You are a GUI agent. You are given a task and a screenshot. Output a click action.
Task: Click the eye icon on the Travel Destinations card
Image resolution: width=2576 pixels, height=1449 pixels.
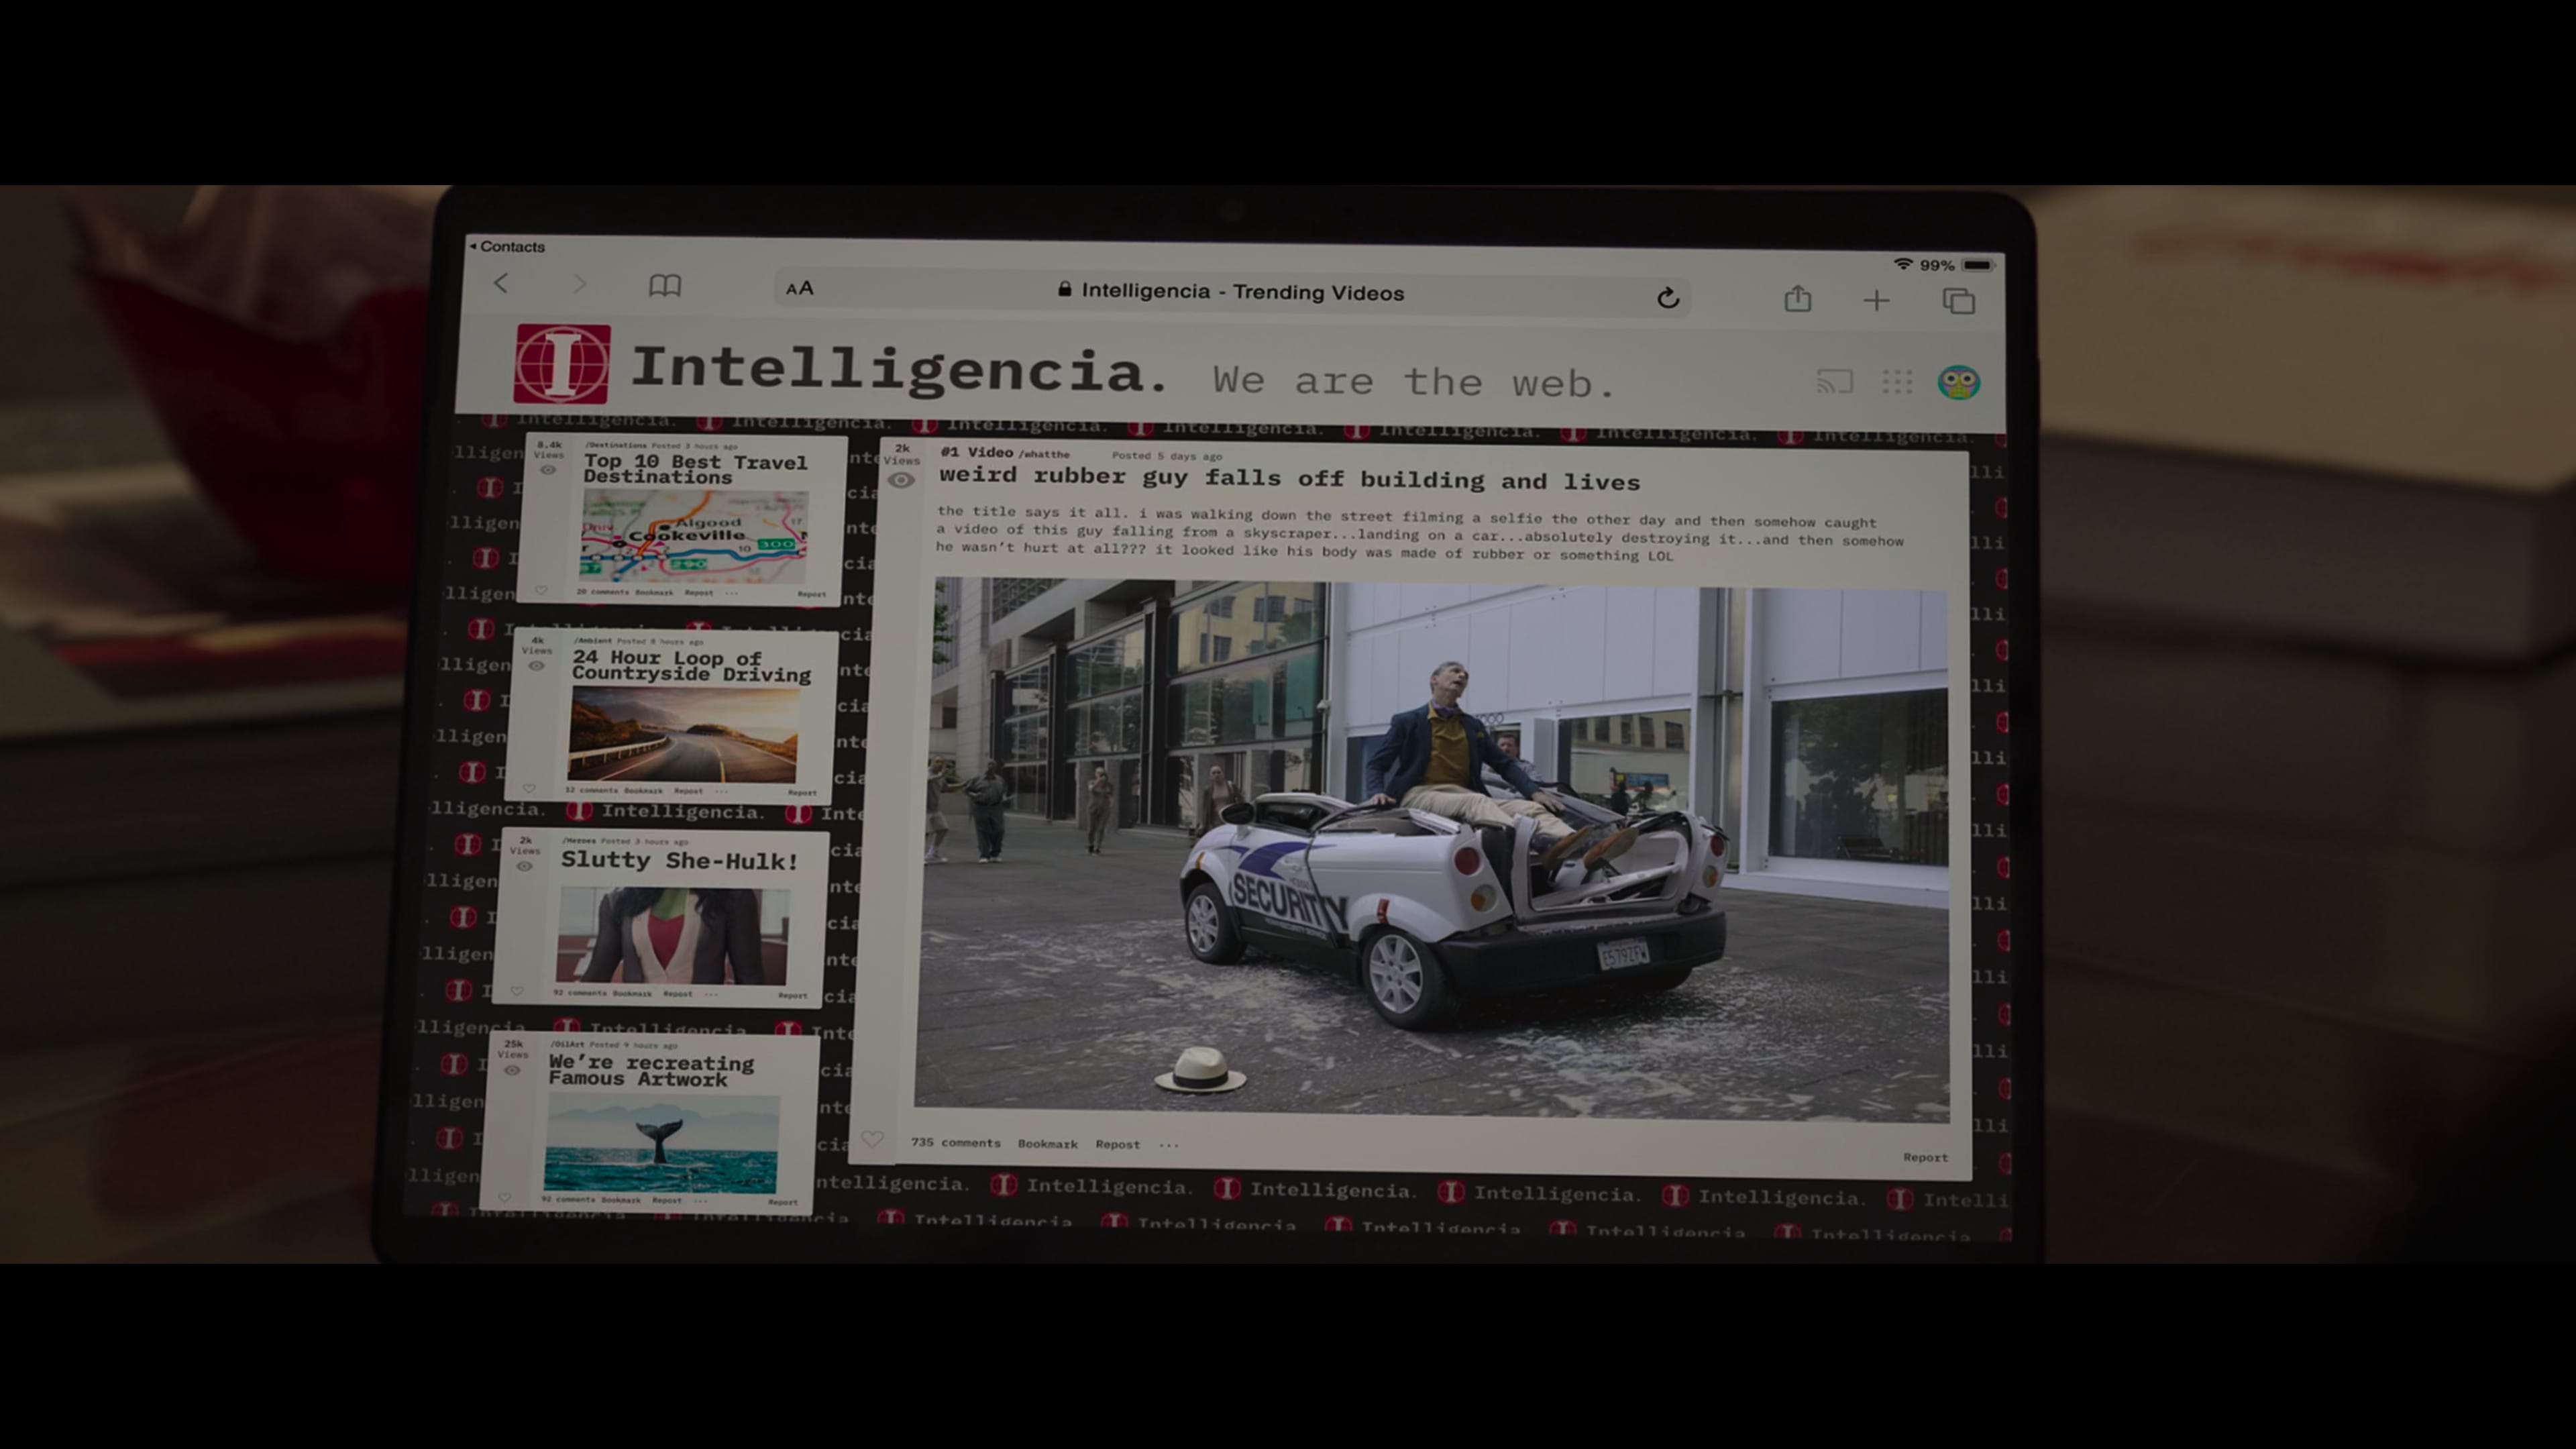pos(548,470)
